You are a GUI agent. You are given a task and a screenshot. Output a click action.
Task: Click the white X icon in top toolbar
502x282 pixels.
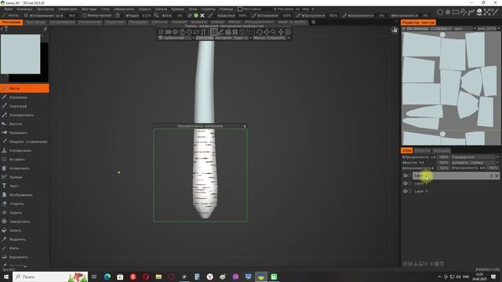(202, 16)
